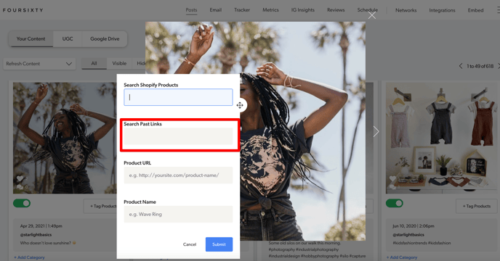Image resolution: width=500 pixels, height=261 pixels.
Task: Click the FOURSIXTY logo
Action: (x=23, y=10)
